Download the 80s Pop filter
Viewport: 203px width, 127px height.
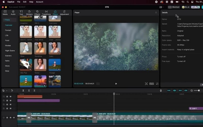click(30, 69)
